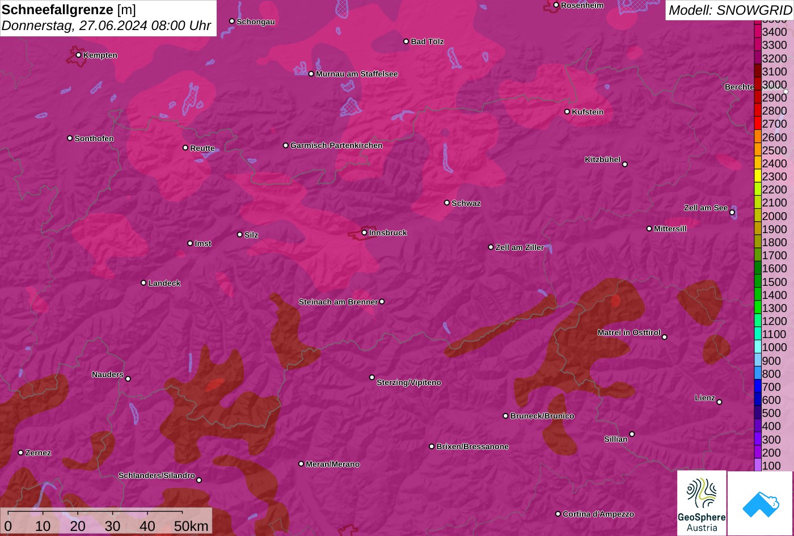
Task: Click the Sonthofen town label
Action: click(94, 138)
